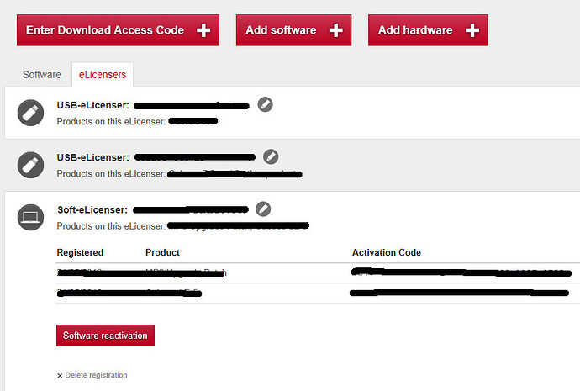Screen dimensions: 580x391
Task: Expand the second USB-eLicenser entry
Action: tap(92, 157)
